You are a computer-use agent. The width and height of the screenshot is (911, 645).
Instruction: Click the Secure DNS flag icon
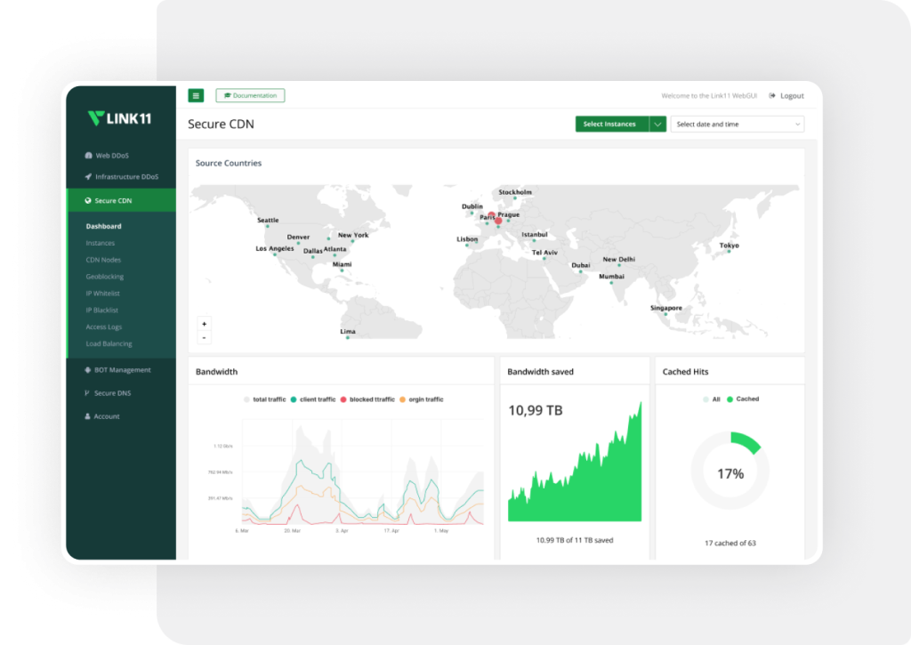pos(87,393)
